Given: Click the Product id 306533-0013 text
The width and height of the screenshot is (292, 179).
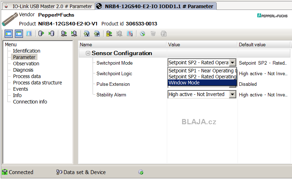Looking at the screenshot, I should pyautogui.click(x=129, y=24).
